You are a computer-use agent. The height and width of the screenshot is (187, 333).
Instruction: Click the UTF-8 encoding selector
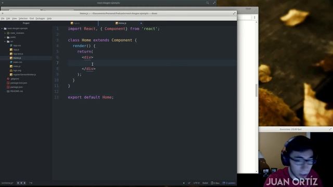tap(197, 183)
